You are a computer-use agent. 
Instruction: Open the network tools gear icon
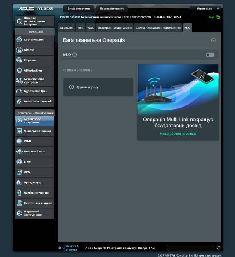pyautogui.click(x=19, y=213)
